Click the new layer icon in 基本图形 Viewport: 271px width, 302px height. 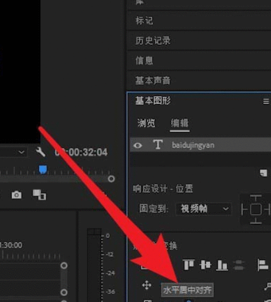[263, 173]
